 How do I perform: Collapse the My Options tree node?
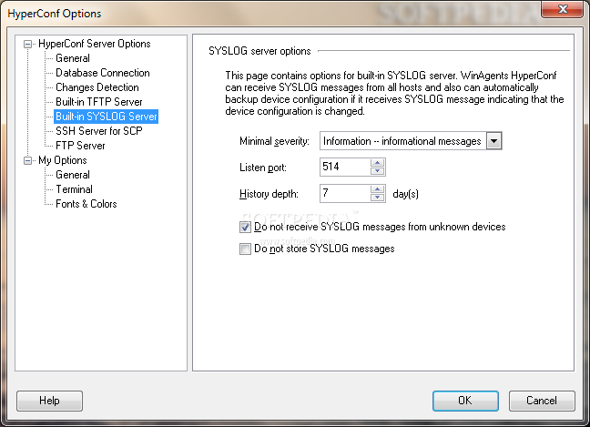[27, 160]
